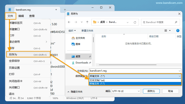Open the 查看 menu

click(x=32, y=16)
